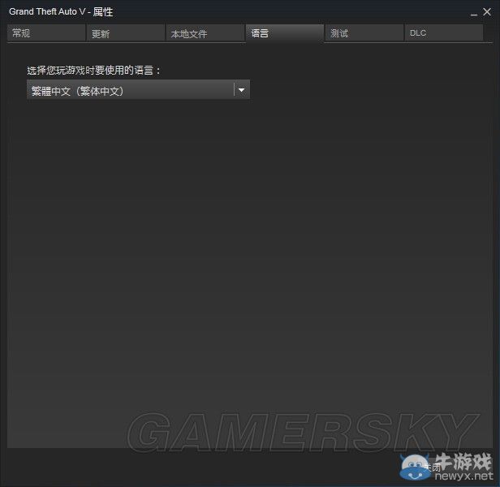Open the 更新 tab
The width and height of the screenshot is (500, 487).
pos(126,32)
